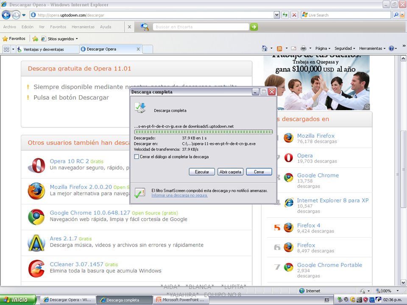
Task: Open the Favoritos menu in menu bar
Action: pos(58,27)
